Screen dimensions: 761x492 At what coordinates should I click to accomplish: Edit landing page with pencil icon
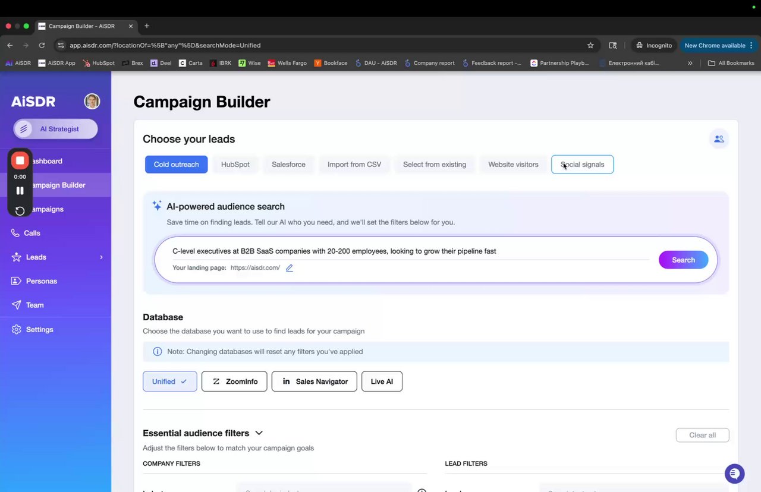[290, 268]
